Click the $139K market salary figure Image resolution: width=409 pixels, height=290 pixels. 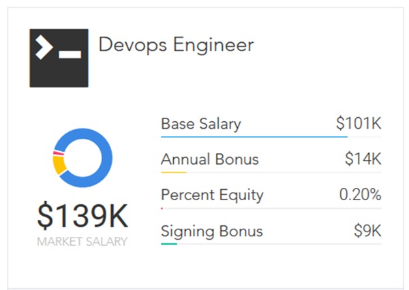pyautogui.click(x=82, y=216)
